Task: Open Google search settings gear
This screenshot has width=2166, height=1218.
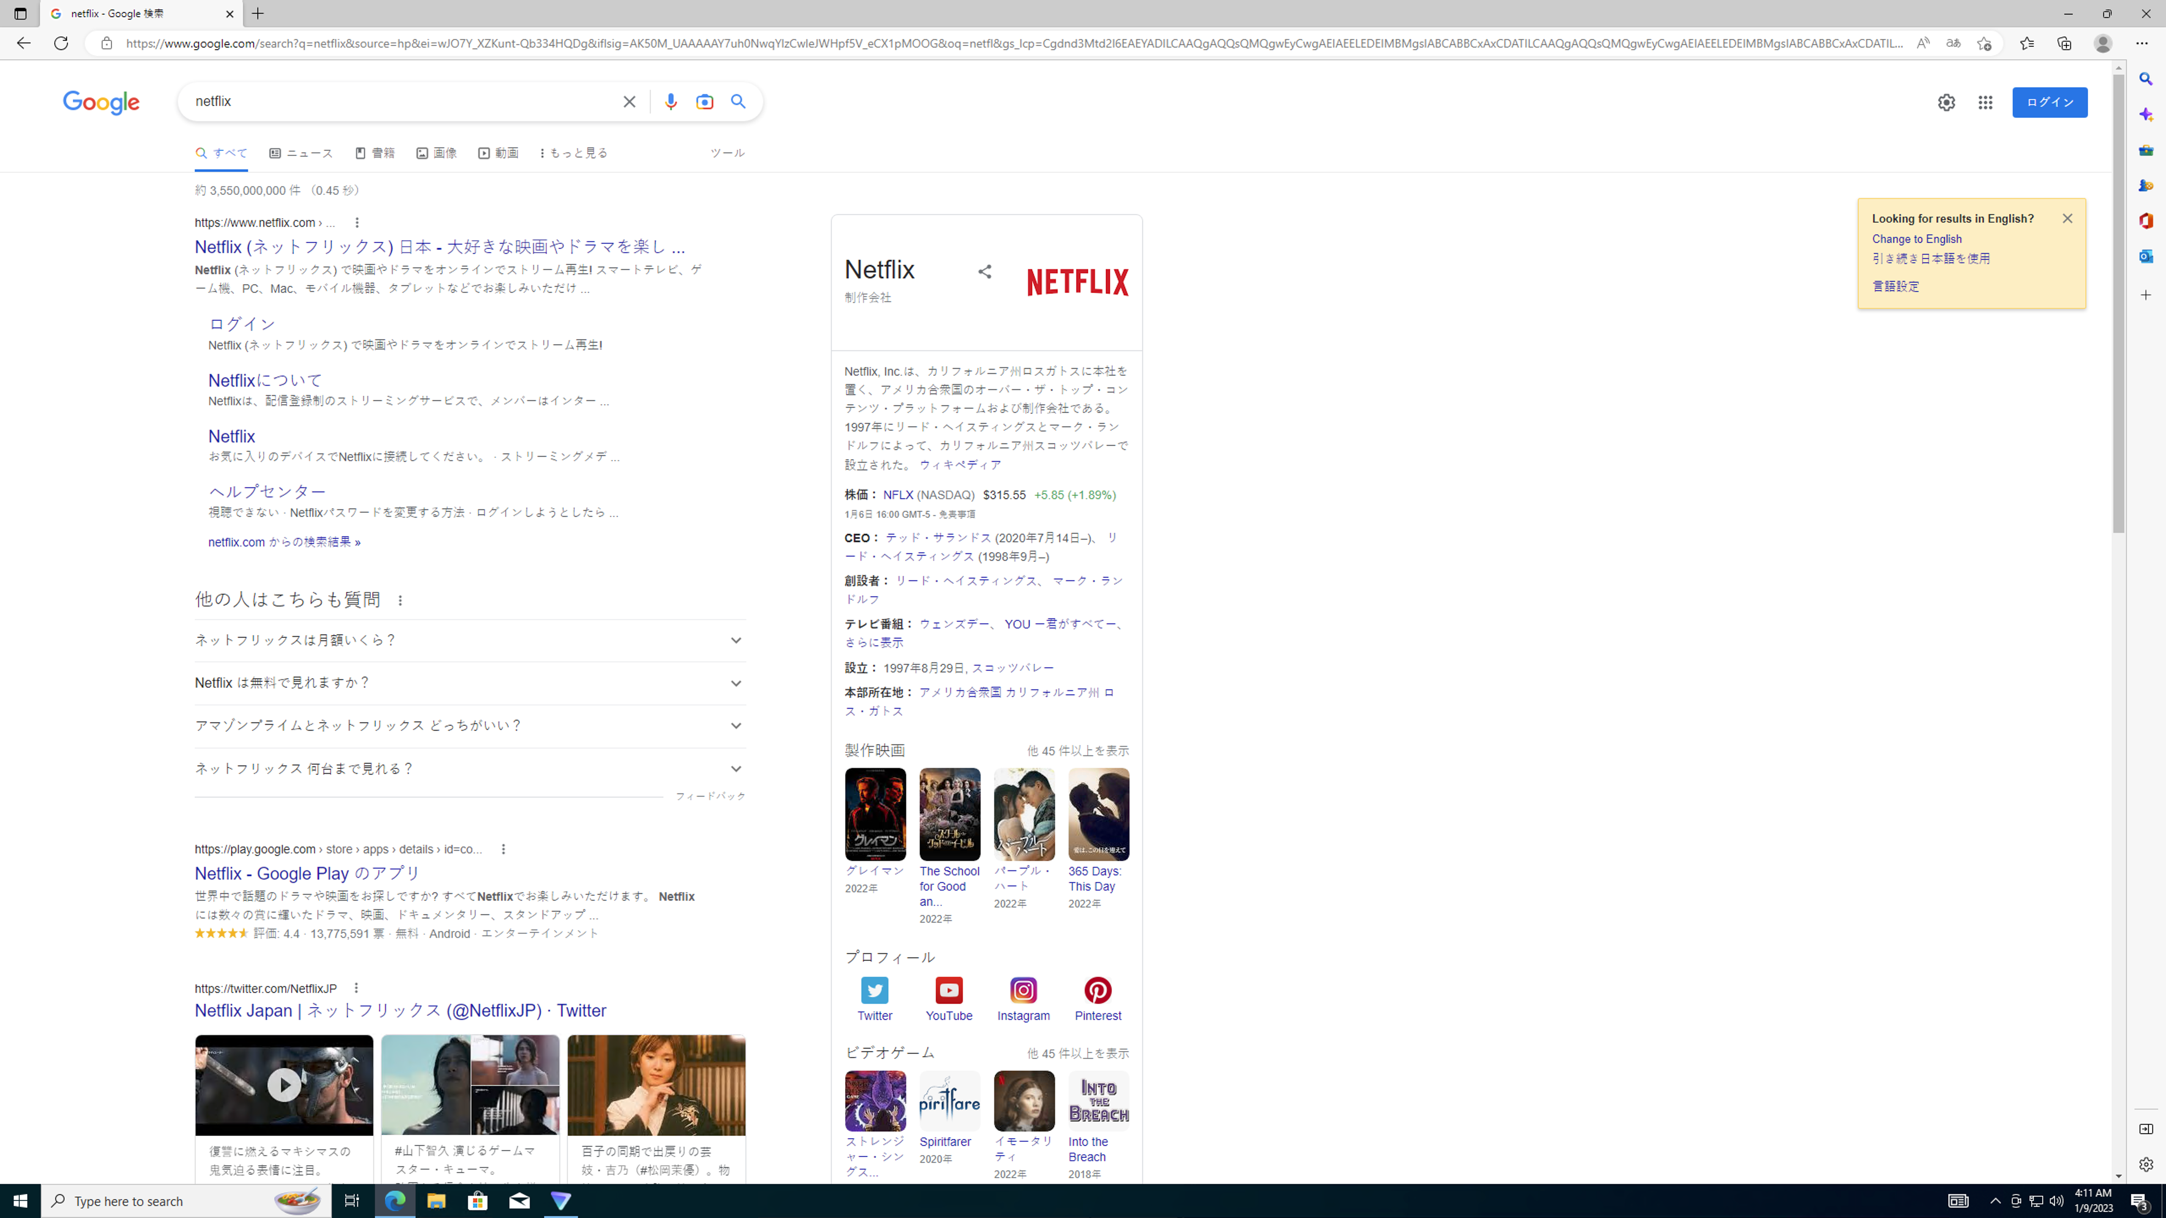Action: (1946, 102)
